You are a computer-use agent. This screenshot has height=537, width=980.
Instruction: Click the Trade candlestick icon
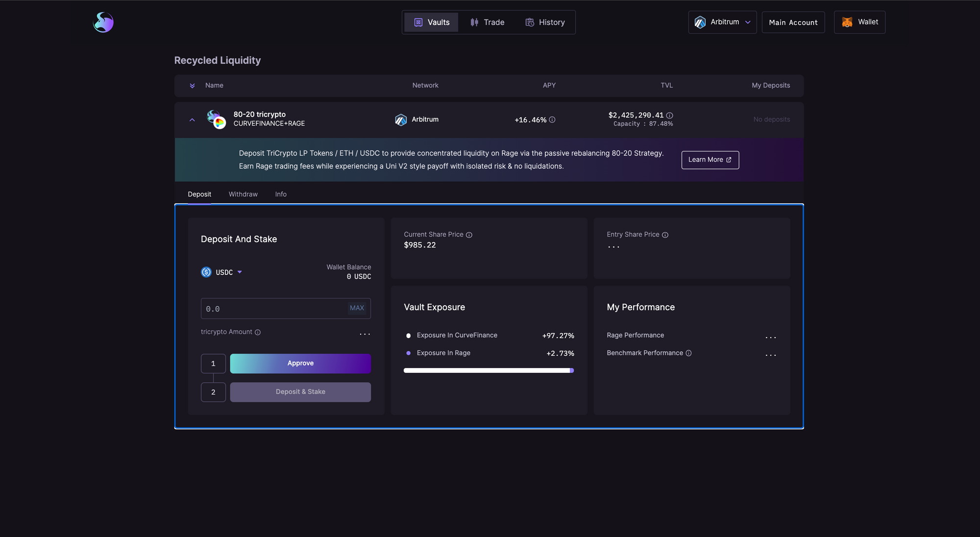[474, 22]
